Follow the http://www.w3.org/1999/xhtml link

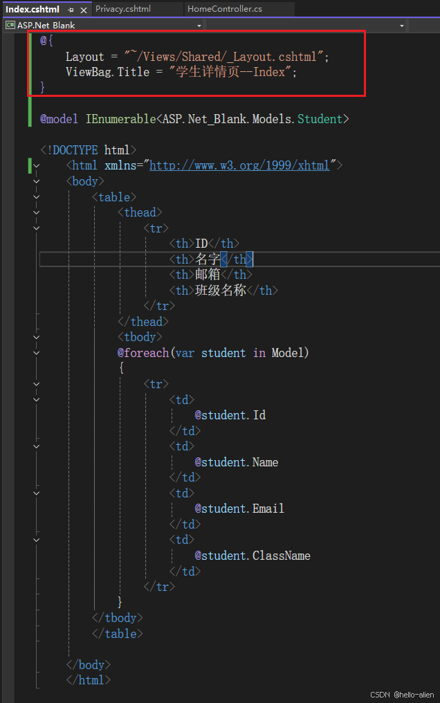click(x=239, y=165)
